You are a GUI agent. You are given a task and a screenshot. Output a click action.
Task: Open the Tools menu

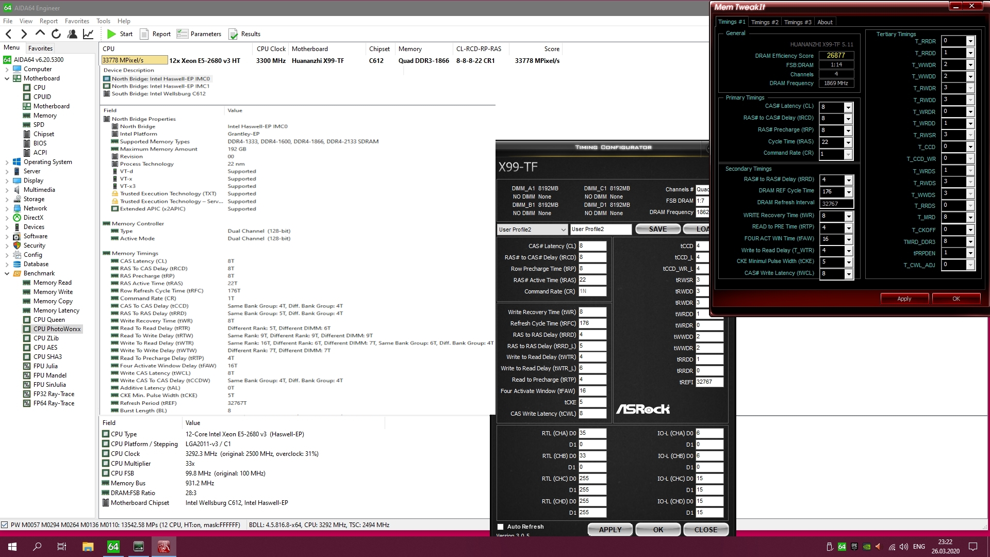point(103,21)
